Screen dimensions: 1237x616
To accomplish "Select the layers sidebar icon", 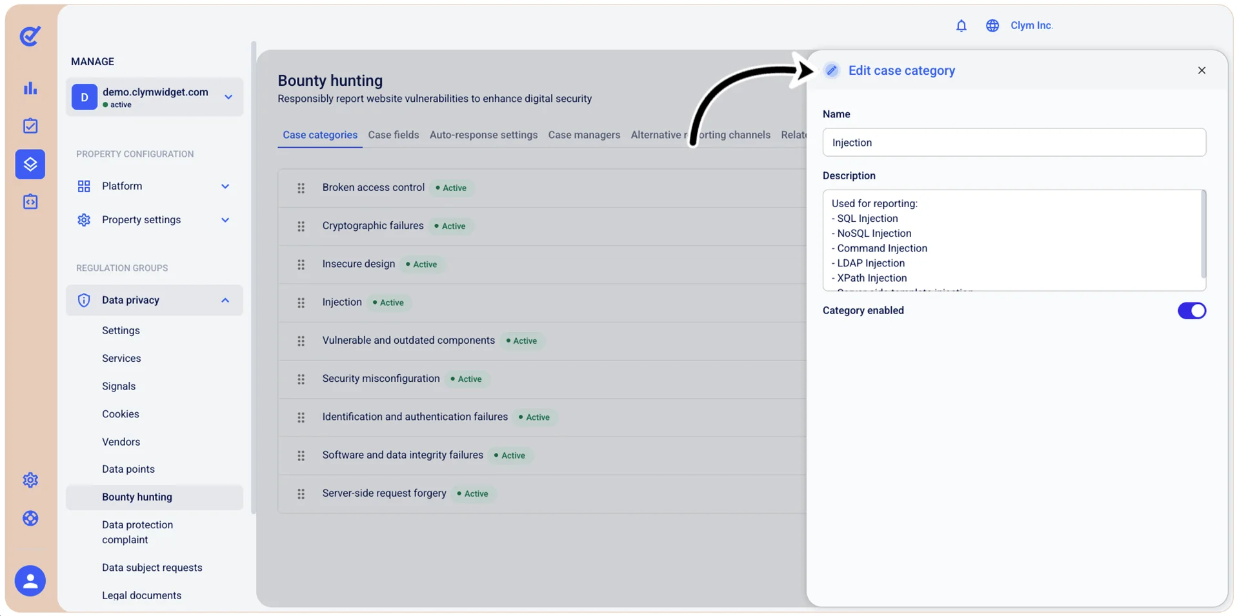I will (x=30, y=164).
